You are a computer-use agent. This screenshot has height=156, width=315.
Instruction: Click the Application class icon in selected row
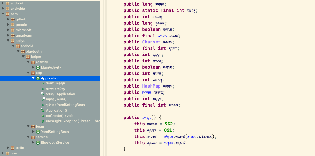[38, 78]
